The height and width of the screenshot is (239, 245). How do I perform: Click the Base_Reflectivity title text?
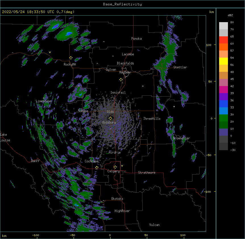(x=122, y=4)
